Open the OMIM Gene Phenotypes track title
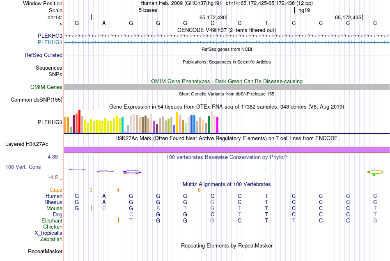The width and height of the screenshot is (390, 261). pyautogui.click(x=227, y=81)
